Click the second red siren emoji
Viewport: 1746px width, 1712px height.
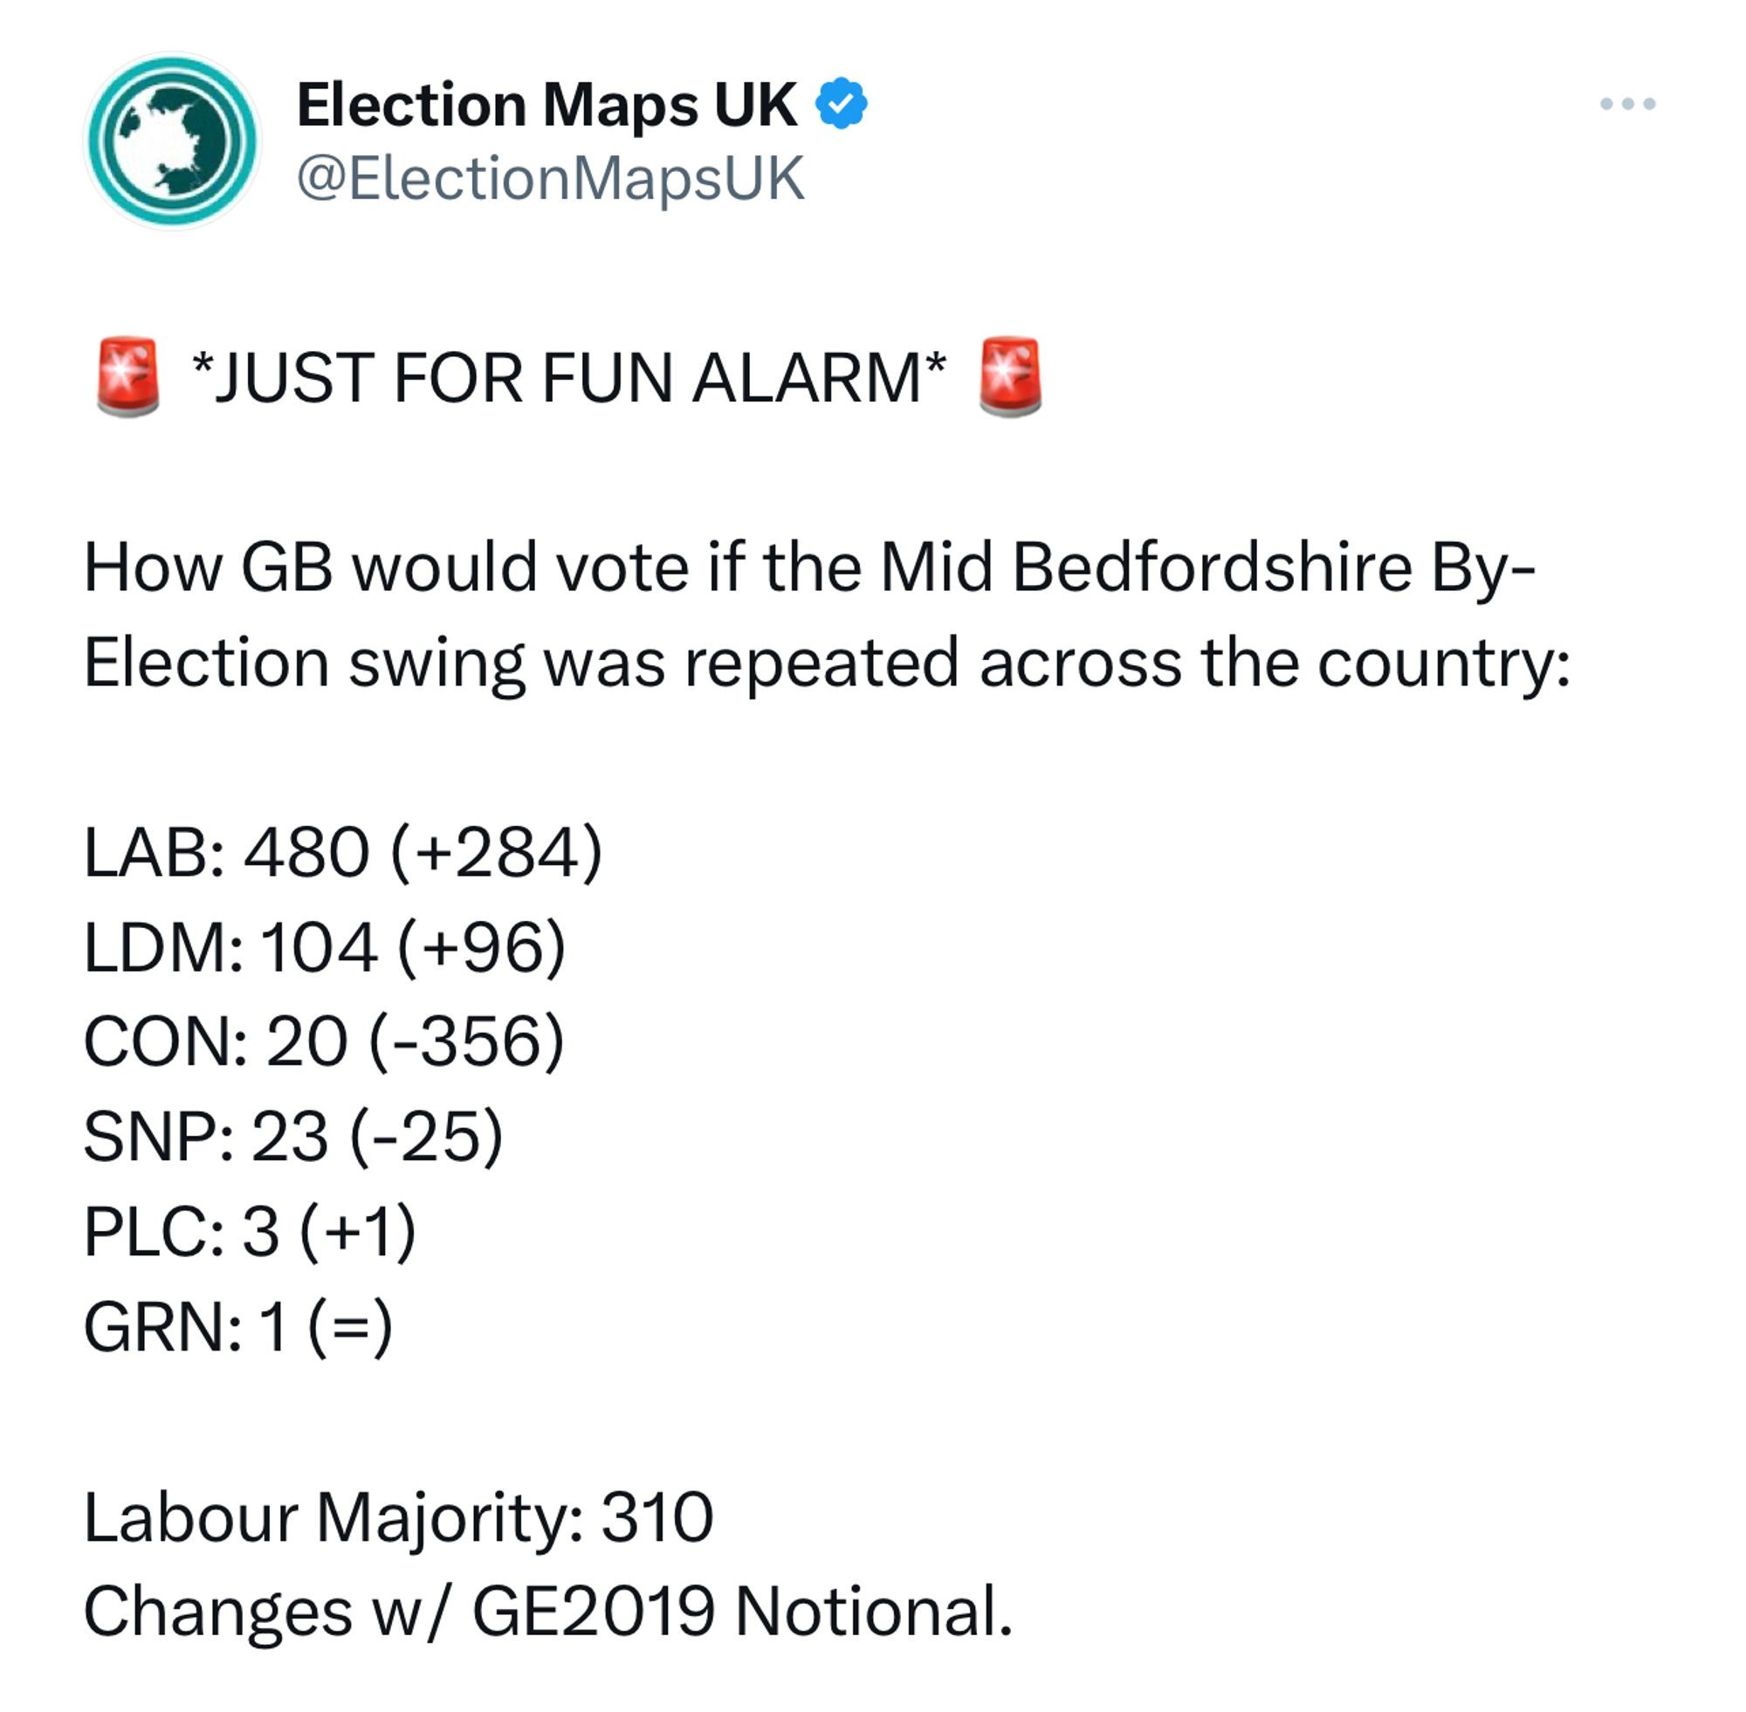tap(1010, 377)
